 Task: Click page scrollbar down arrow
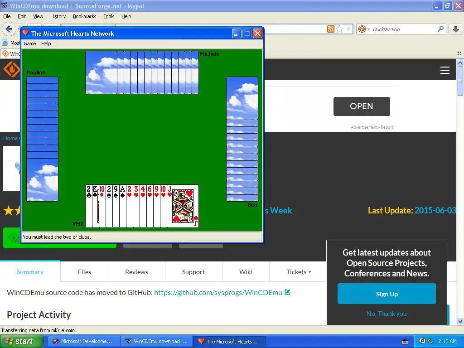click(x=460, y=321)
